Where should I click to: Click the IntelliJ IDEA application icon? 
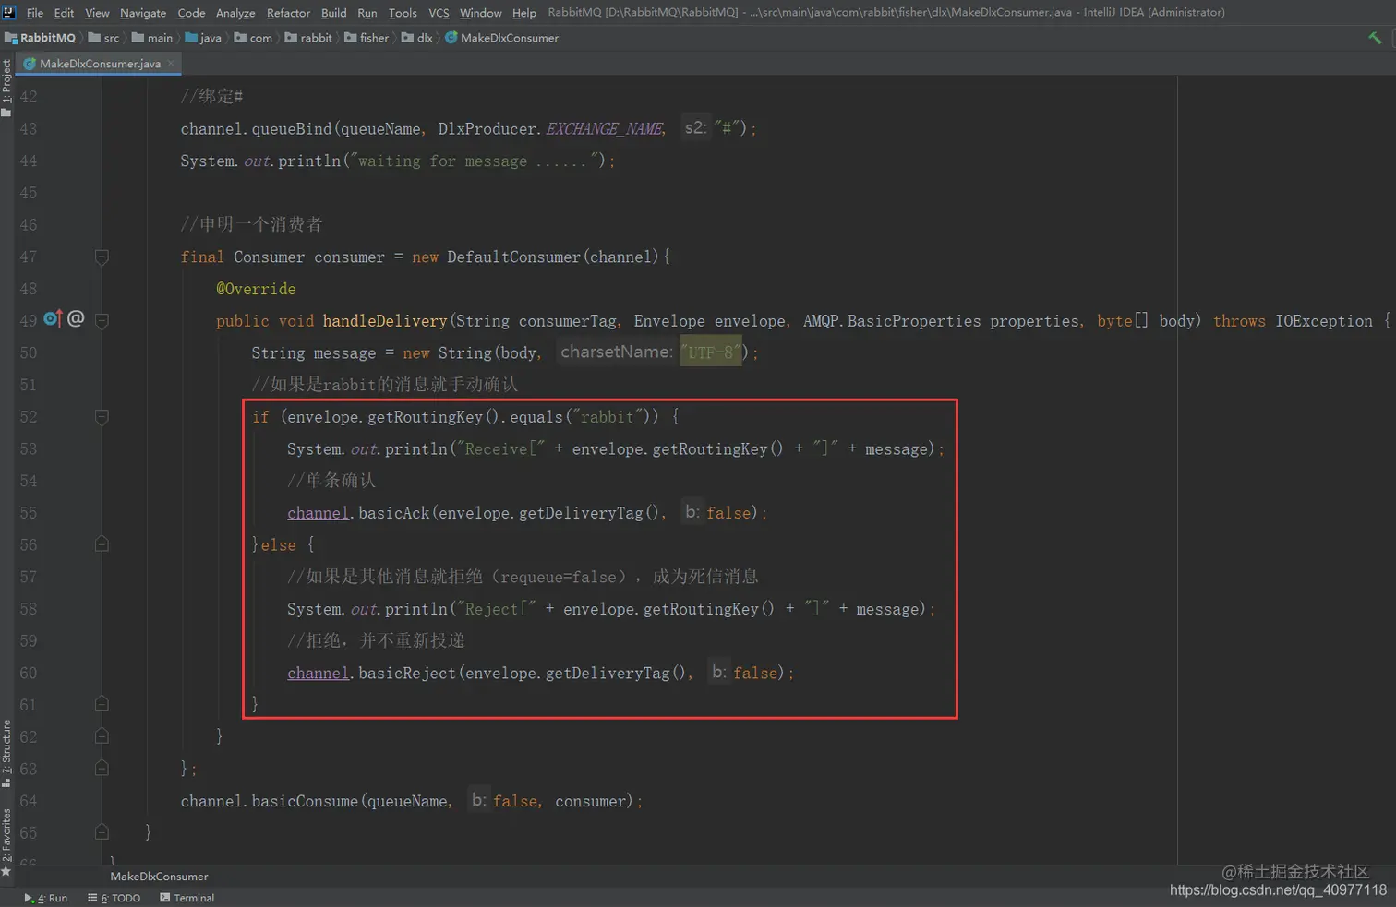(9, 12)
